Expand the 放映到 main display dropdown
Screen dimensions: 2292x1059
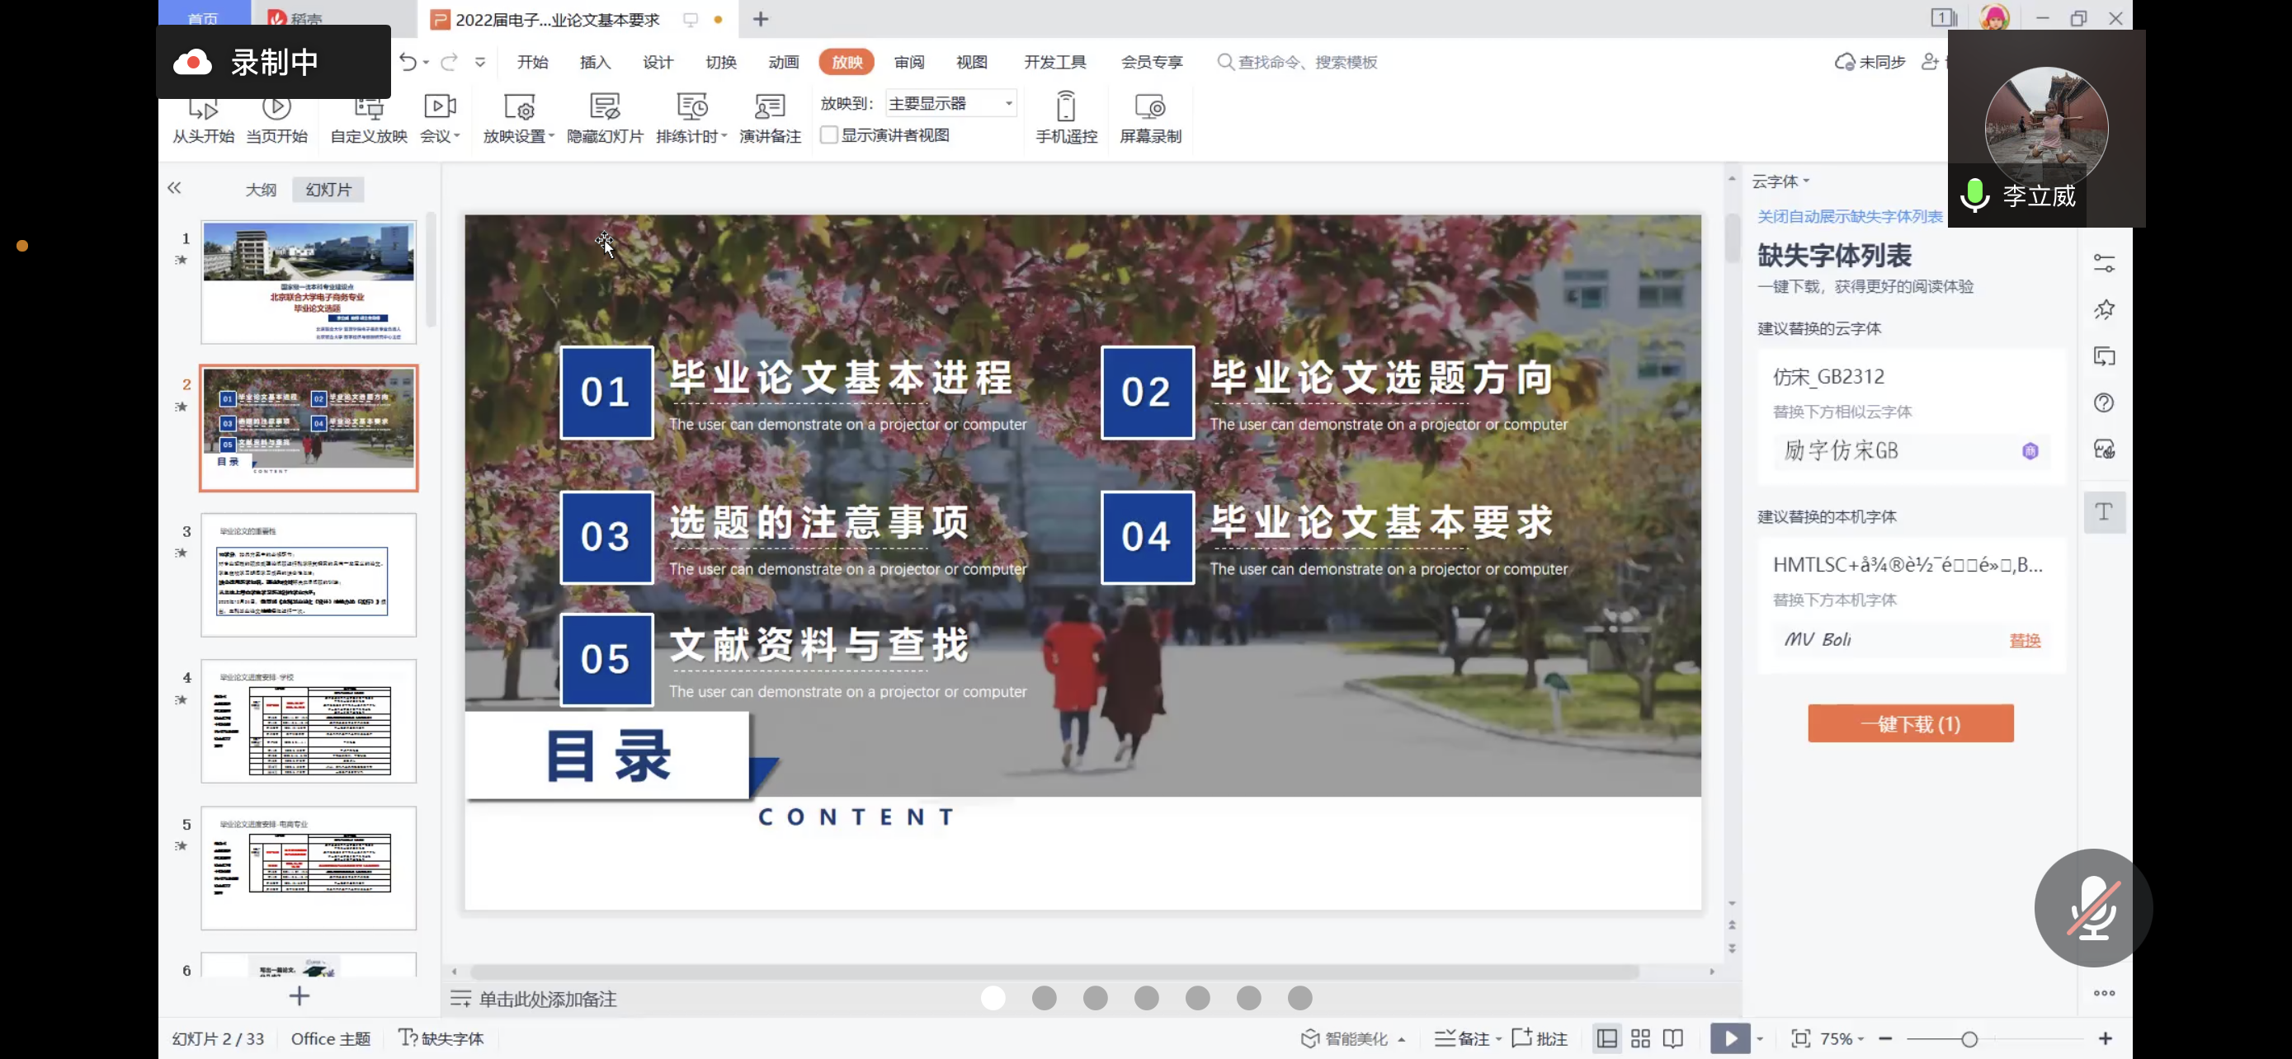(1008, 103)
